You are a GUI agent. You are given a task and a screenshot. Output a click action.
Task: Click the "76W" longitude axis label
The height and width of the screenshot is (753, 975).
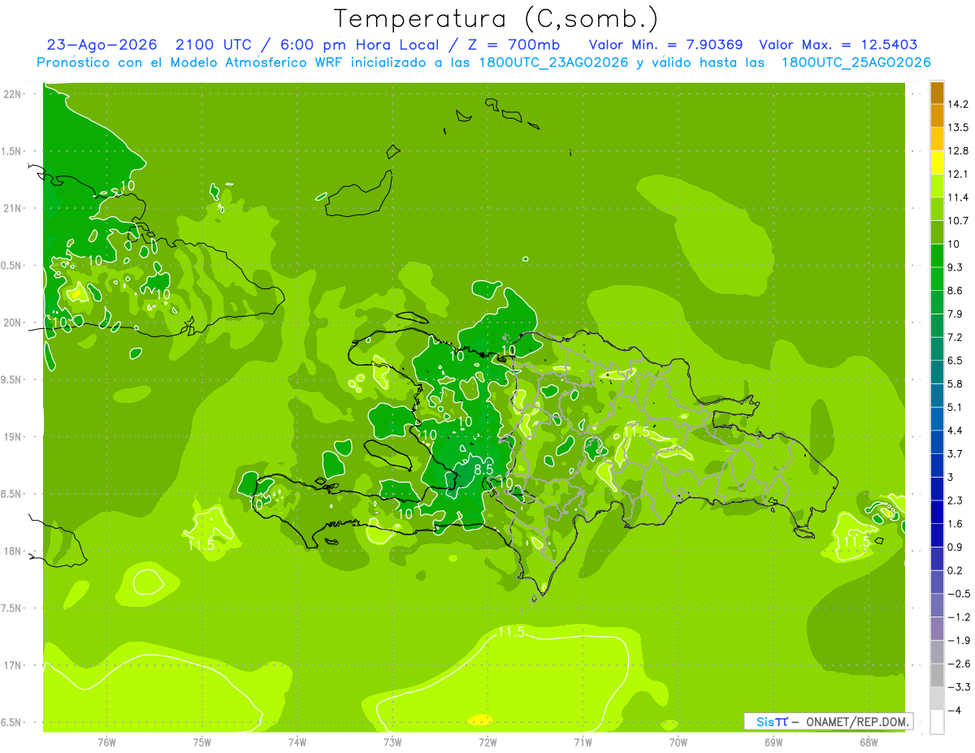pos(106,742)
